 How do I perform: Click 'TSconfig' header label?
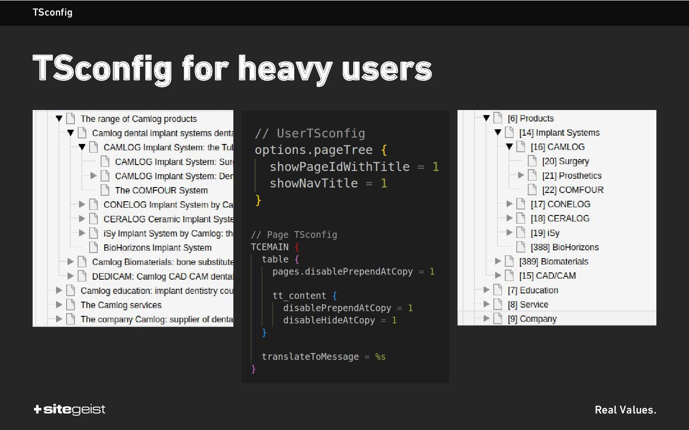pos(52,12)
